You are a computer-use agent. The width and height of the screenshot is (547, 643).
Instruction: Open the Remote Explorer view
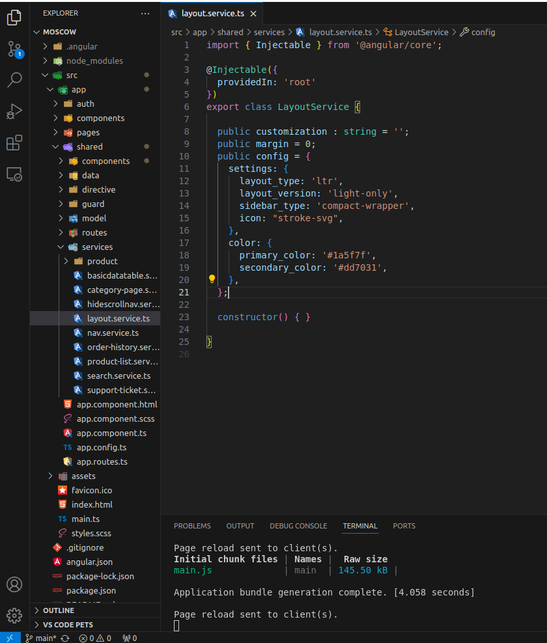[14, 174]
